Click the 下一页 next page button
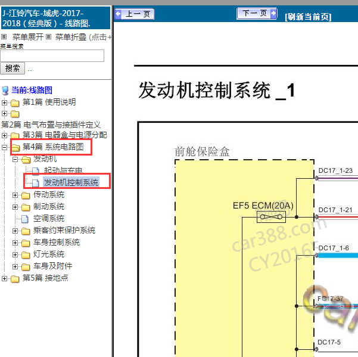 point(257,13)
